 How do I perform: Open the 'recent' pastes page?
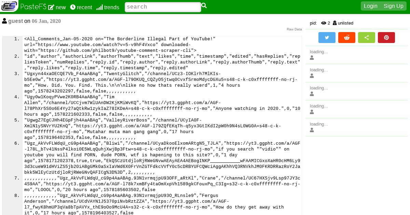81,7
